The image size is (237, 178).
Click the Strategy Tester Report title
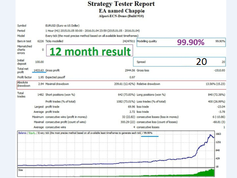[x=121, y=4]
